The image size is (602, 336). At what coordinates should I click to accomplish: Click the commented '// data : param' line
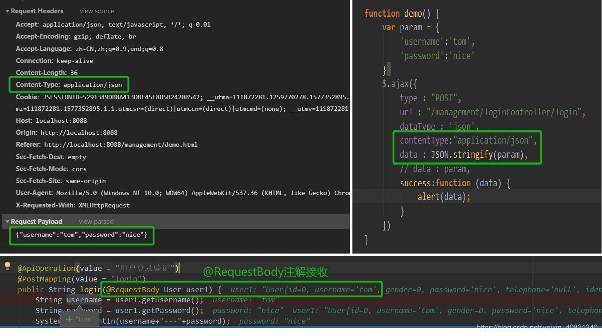[435, 168]
